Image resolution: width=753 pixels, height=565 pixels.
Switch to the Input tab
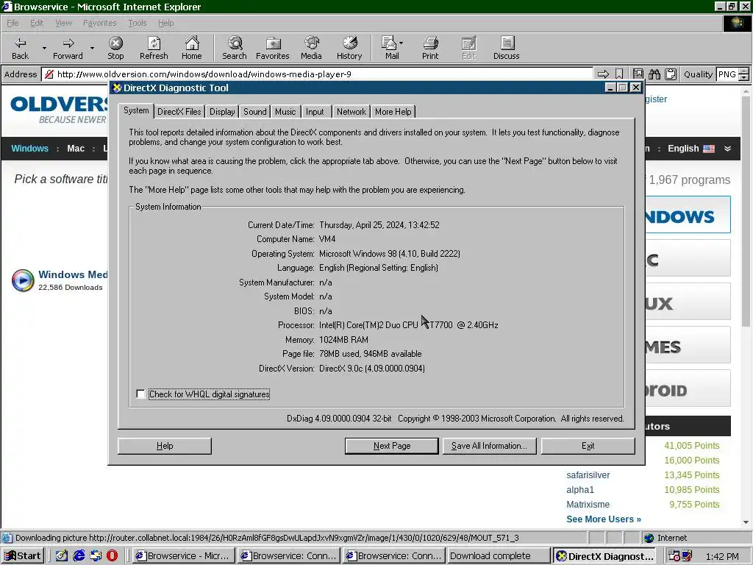pyautogui.click(x=315, y=112)
